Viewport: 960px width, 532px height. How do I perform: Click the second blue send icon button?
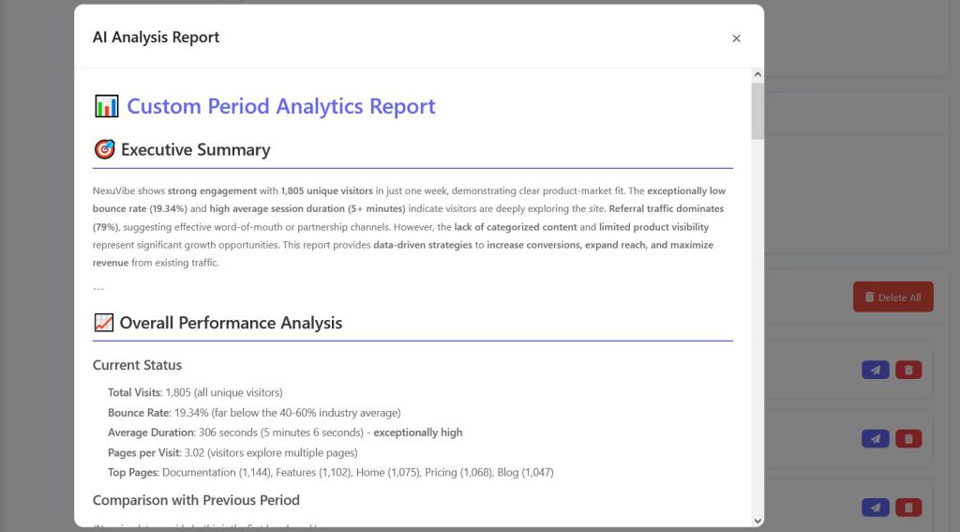[x=875, y=438]
